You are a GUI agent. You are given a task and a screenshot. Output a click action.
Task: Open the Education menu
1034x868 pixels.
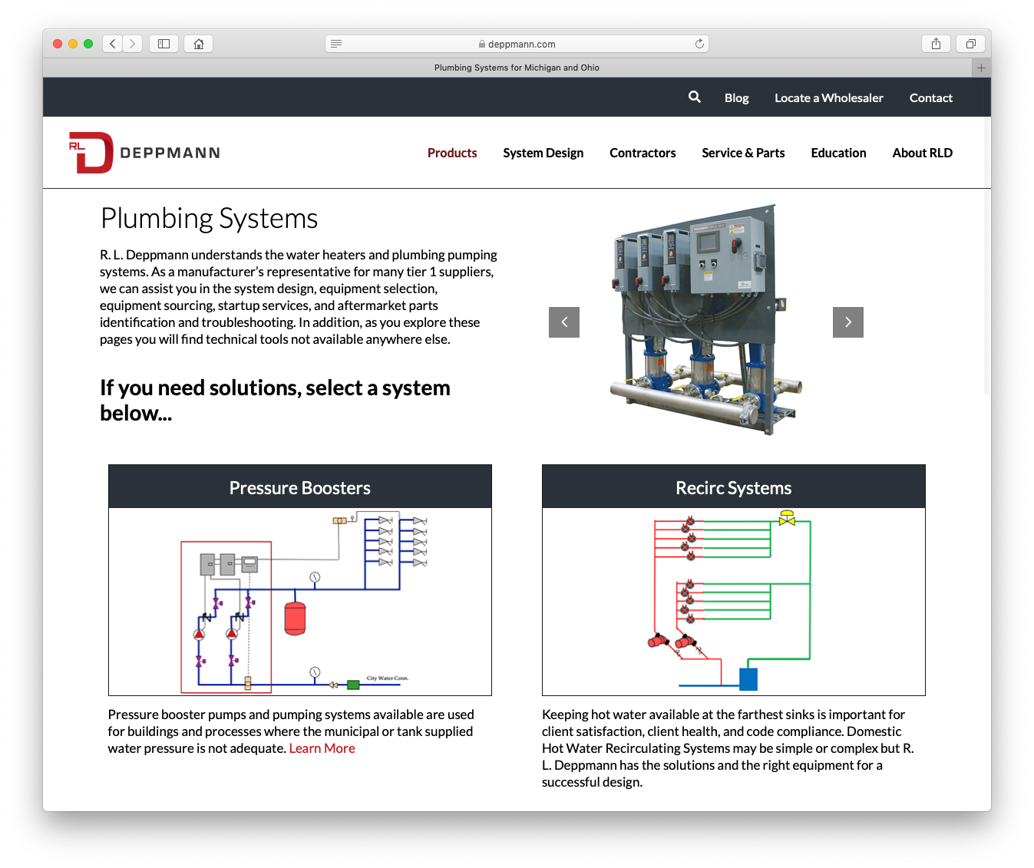[838, 153]
